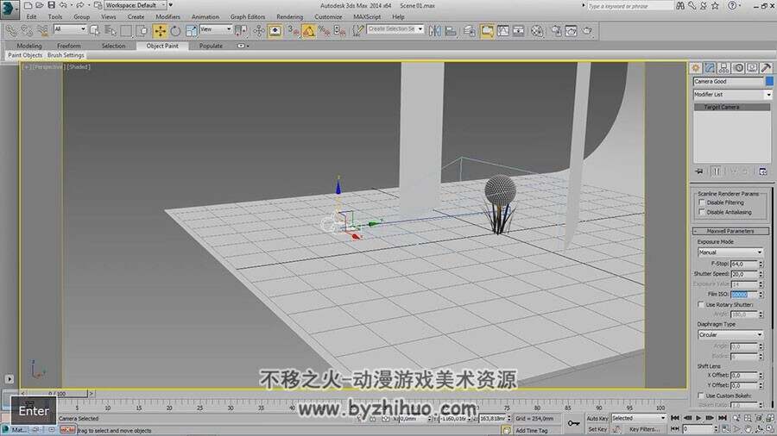Open Curve Editor from toolbar
The width and height of the screenshot is (777, 436).
(x=503, y=31)
